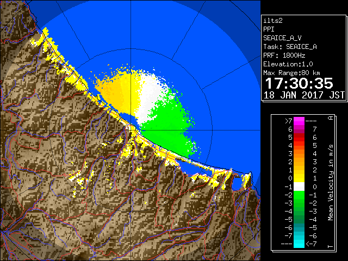Viewport: 348px width, 261px height.
Task: Click the cyan <-7 swatch at legend bottom
Action: pyautogui.click(x=299, y=244)
